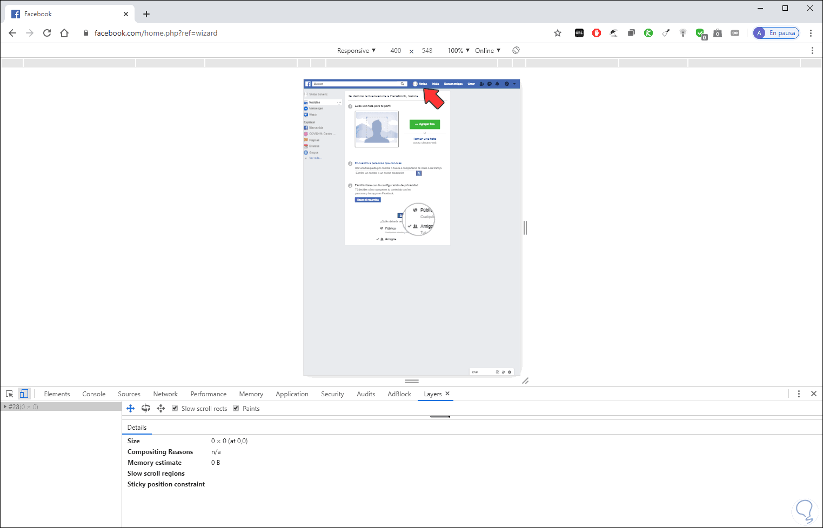Open DevTools customize menu (three dots)
This screenshot has width=823, height=528.
coord(799,394)
